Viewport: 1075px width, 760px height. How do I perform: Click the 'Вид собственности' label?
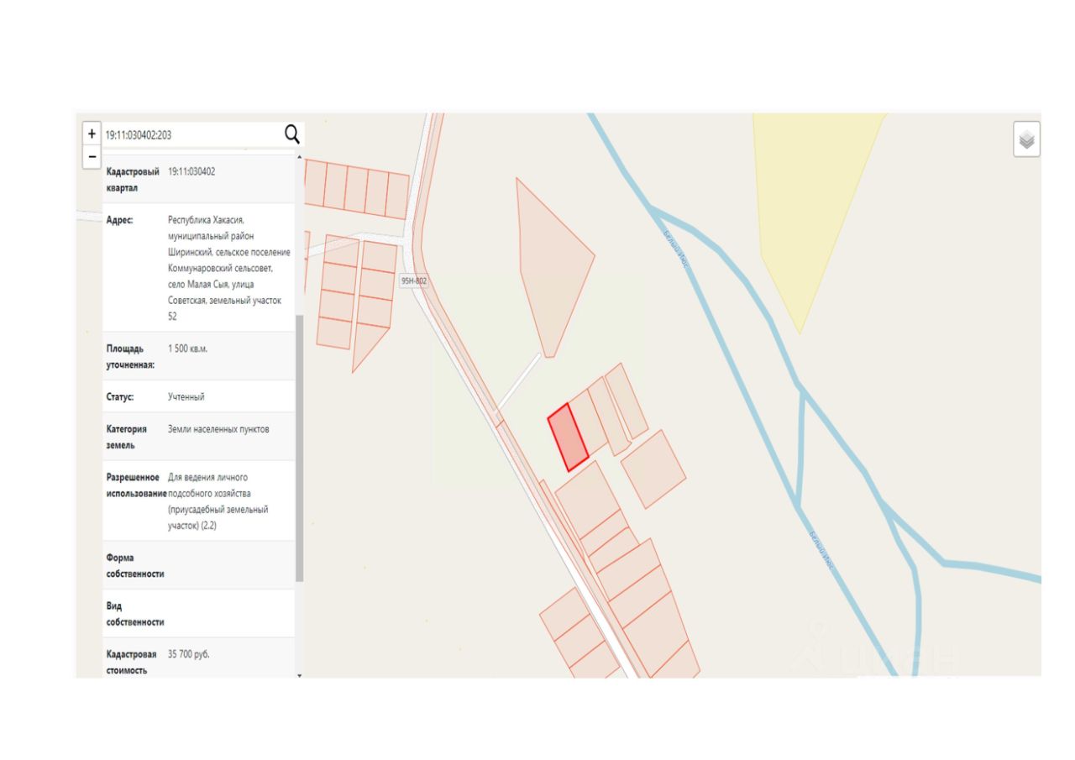(135, 614)
